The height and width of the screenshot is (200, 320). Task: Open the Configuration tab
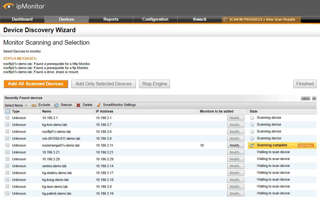click(155, 19)
